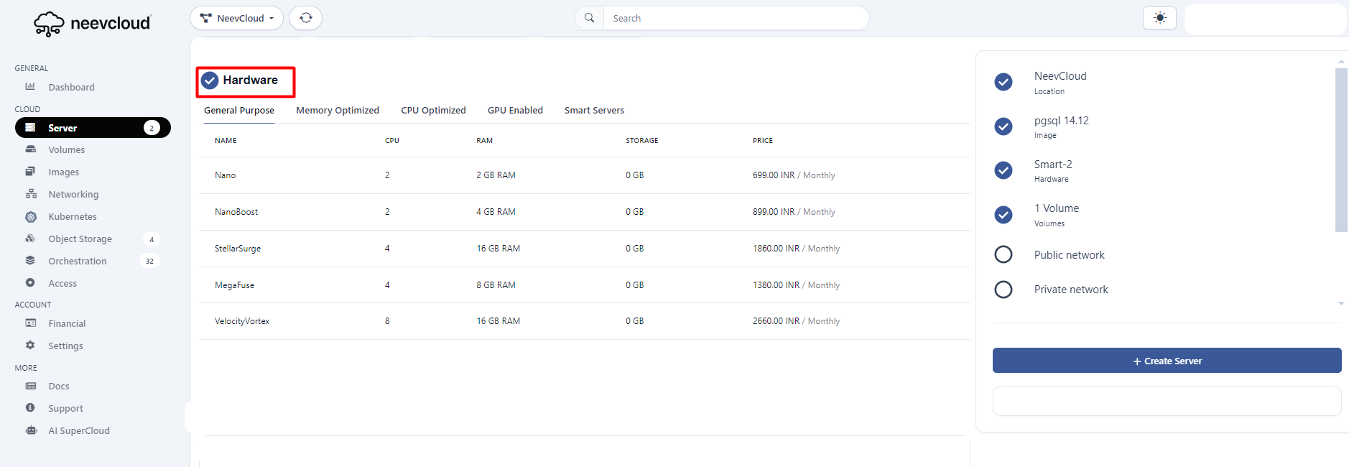The image size is (1349, 467).
Task: Open the Financial account link
Action: 67,324
